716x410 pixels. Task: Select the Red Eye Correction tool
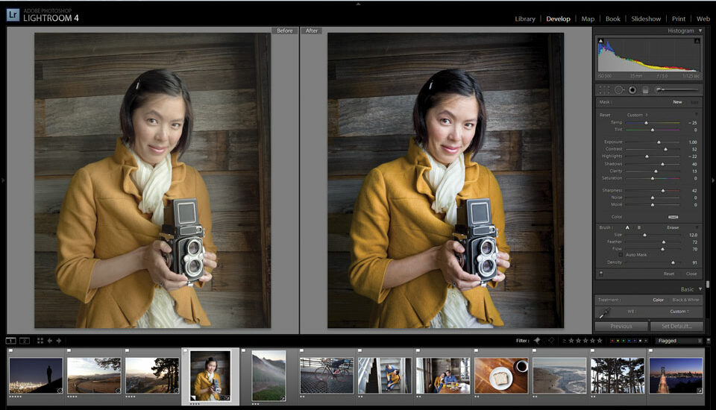coord(632,89)
